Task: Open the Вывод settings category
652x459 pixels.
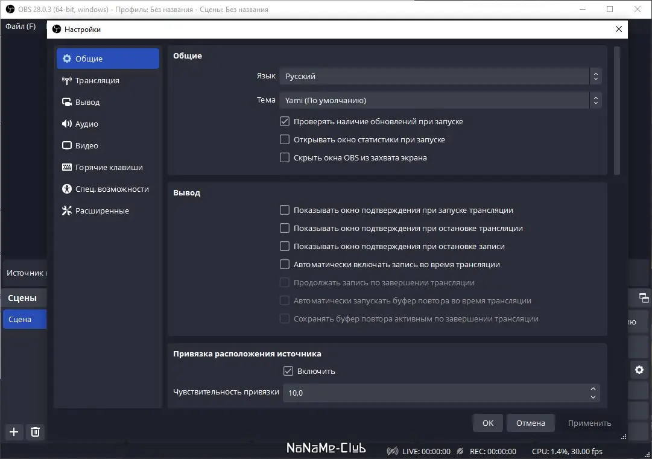Action: 108,103
